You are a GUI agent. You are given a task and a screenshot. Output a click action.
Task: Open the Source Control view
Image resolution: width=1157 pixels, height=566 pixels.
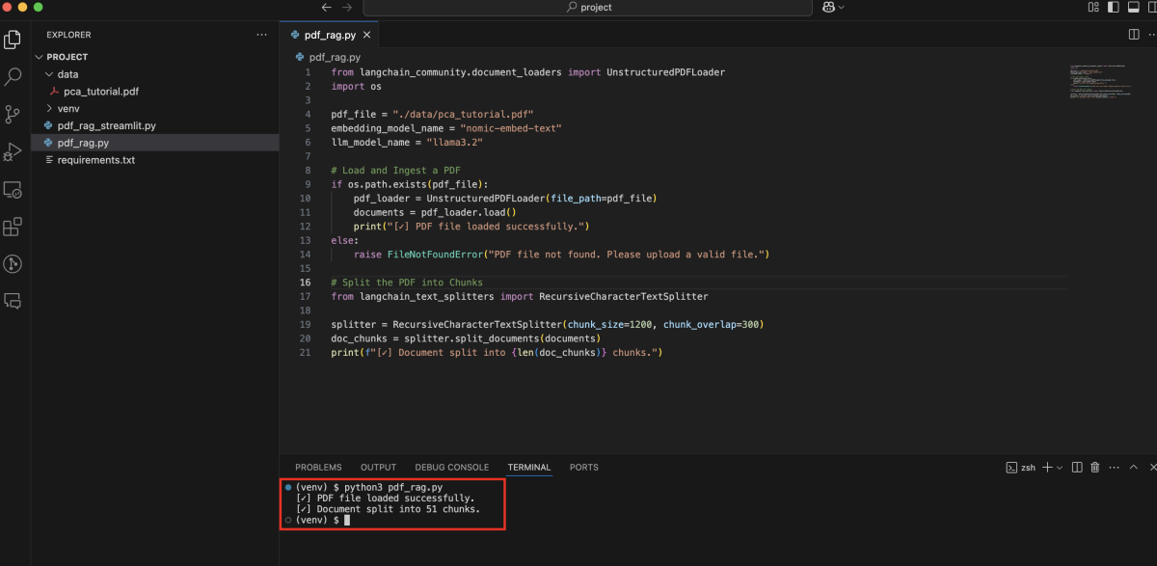coord(13,114)
